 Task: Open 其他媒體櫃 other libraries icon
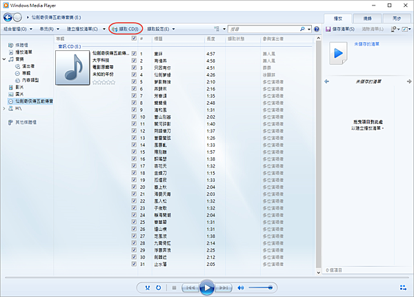[10, 123]
